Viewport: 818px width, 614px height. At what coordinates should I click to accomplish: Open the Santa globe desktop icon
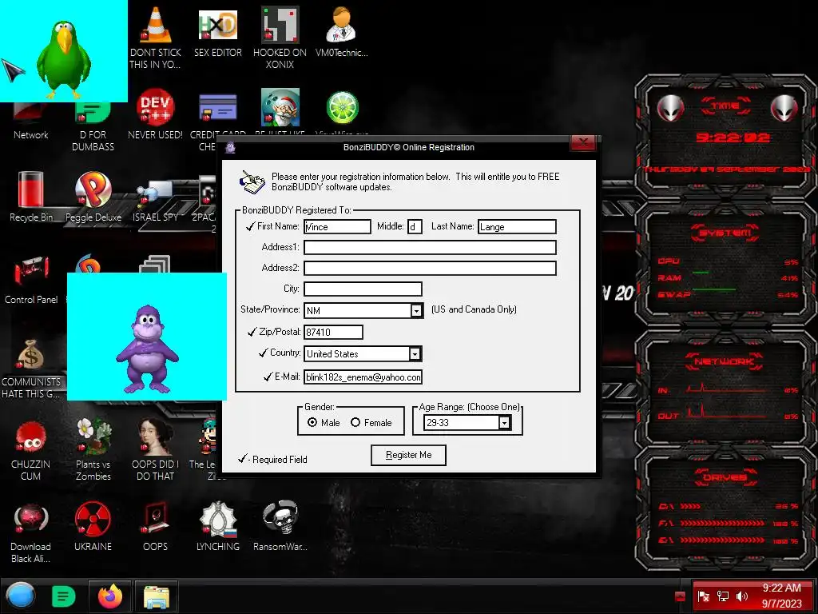(280, 107)
